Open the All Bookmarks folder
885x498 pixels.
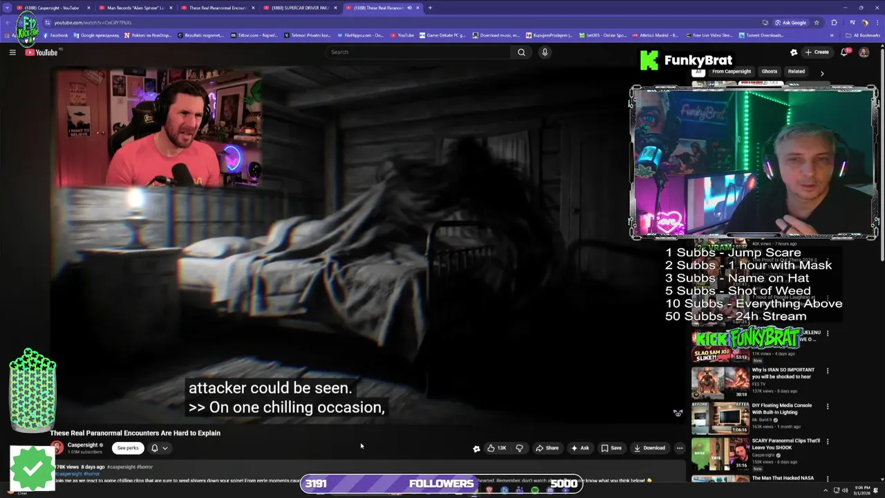pos(863,35)
